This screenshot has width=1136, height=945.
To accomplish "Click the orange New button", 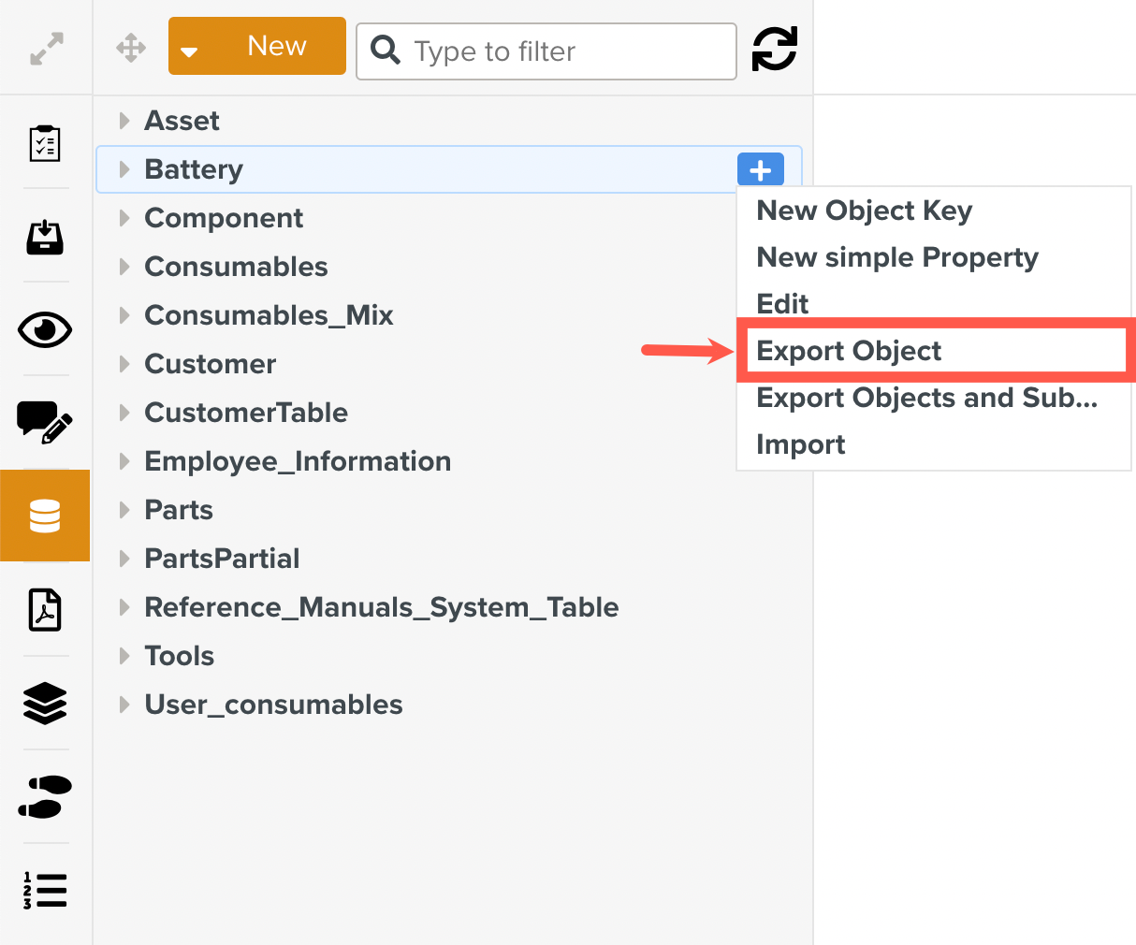I will 257,46.
